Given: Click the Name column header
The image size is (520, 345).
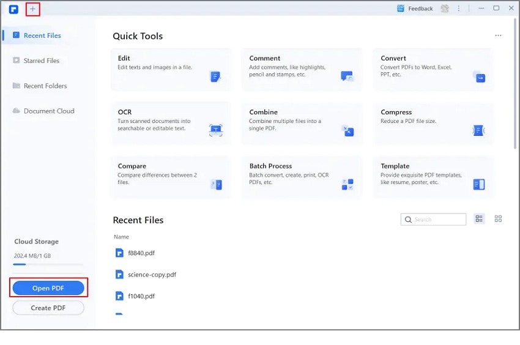Looking at the screenshot, I should [x=121, y=237].
